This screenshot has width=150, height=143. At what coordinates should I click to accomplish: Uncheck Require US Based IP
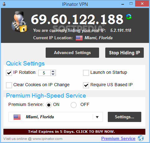click(x=86, y=85)
